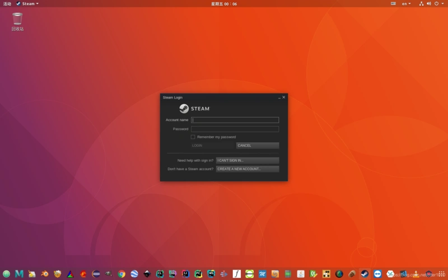Click the power icon in top bar
Viewport: 448px width, 280px height.
point(436,4)
